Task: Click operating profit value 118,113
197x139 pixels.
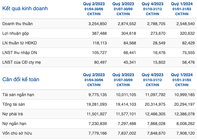Action: [100, 43]
